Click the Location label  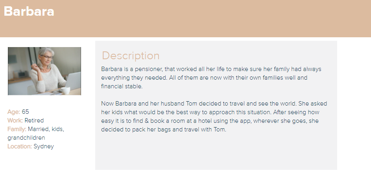pyautogui.click(x=20, y=146)
